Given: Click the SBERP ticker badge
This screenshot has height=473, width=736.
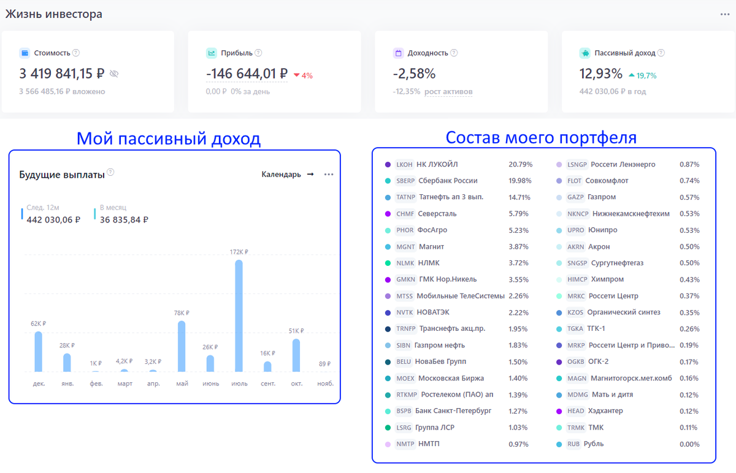Looking at the screenshot, I should click(x=406, y=181).
